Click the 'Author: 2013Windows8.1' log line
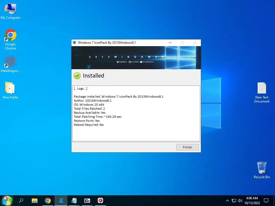Viewport: 275px width, 206px height. 93,101
